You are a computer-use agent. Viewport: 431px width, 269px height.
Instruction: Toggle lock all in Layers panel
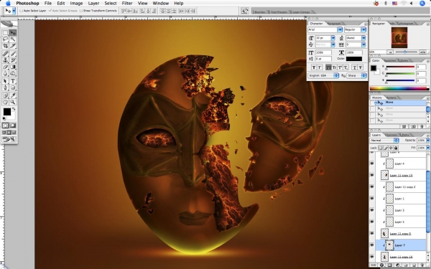[396, 148]
